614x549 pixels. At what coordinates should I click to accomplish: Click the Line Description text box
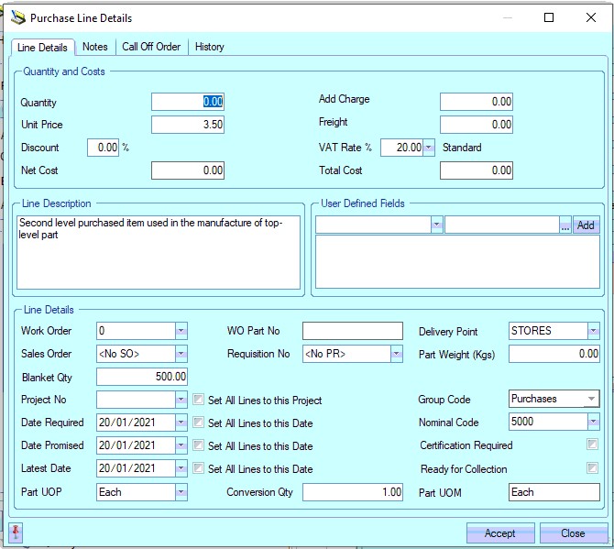coord(159,252)
